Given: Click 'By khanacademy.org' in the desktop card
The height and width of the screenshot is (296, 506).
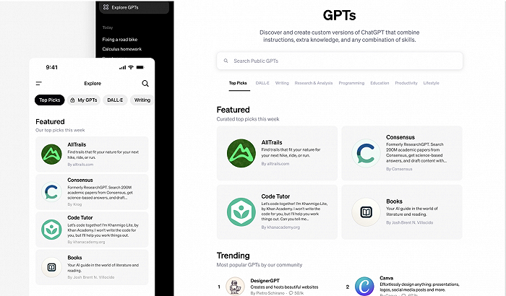Looking at the screenshot, I should pos(280,227).
